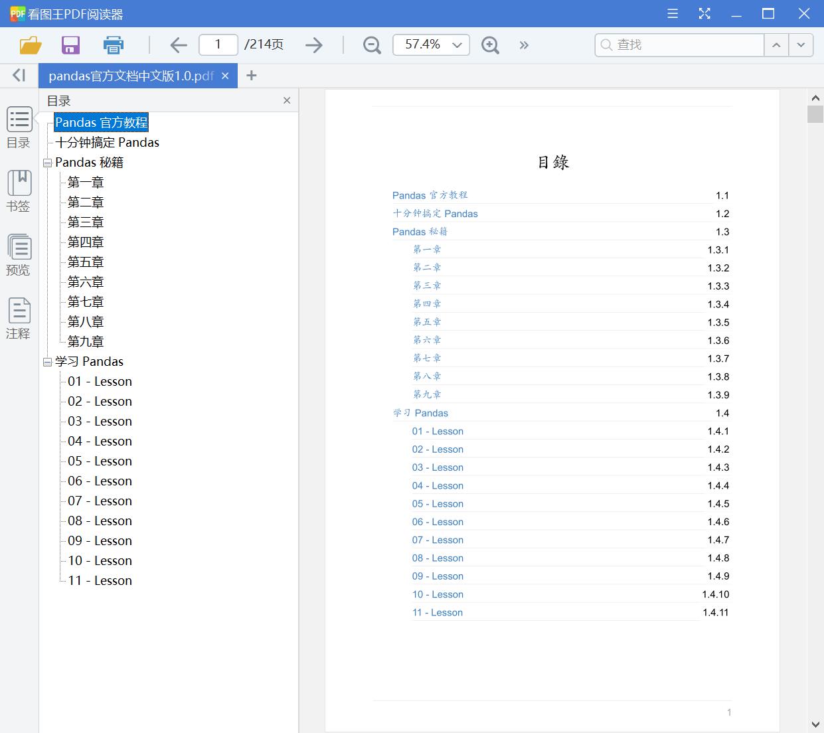
Task: Zoom out using the magnifier minus icon
Action: tap(371, 44)
